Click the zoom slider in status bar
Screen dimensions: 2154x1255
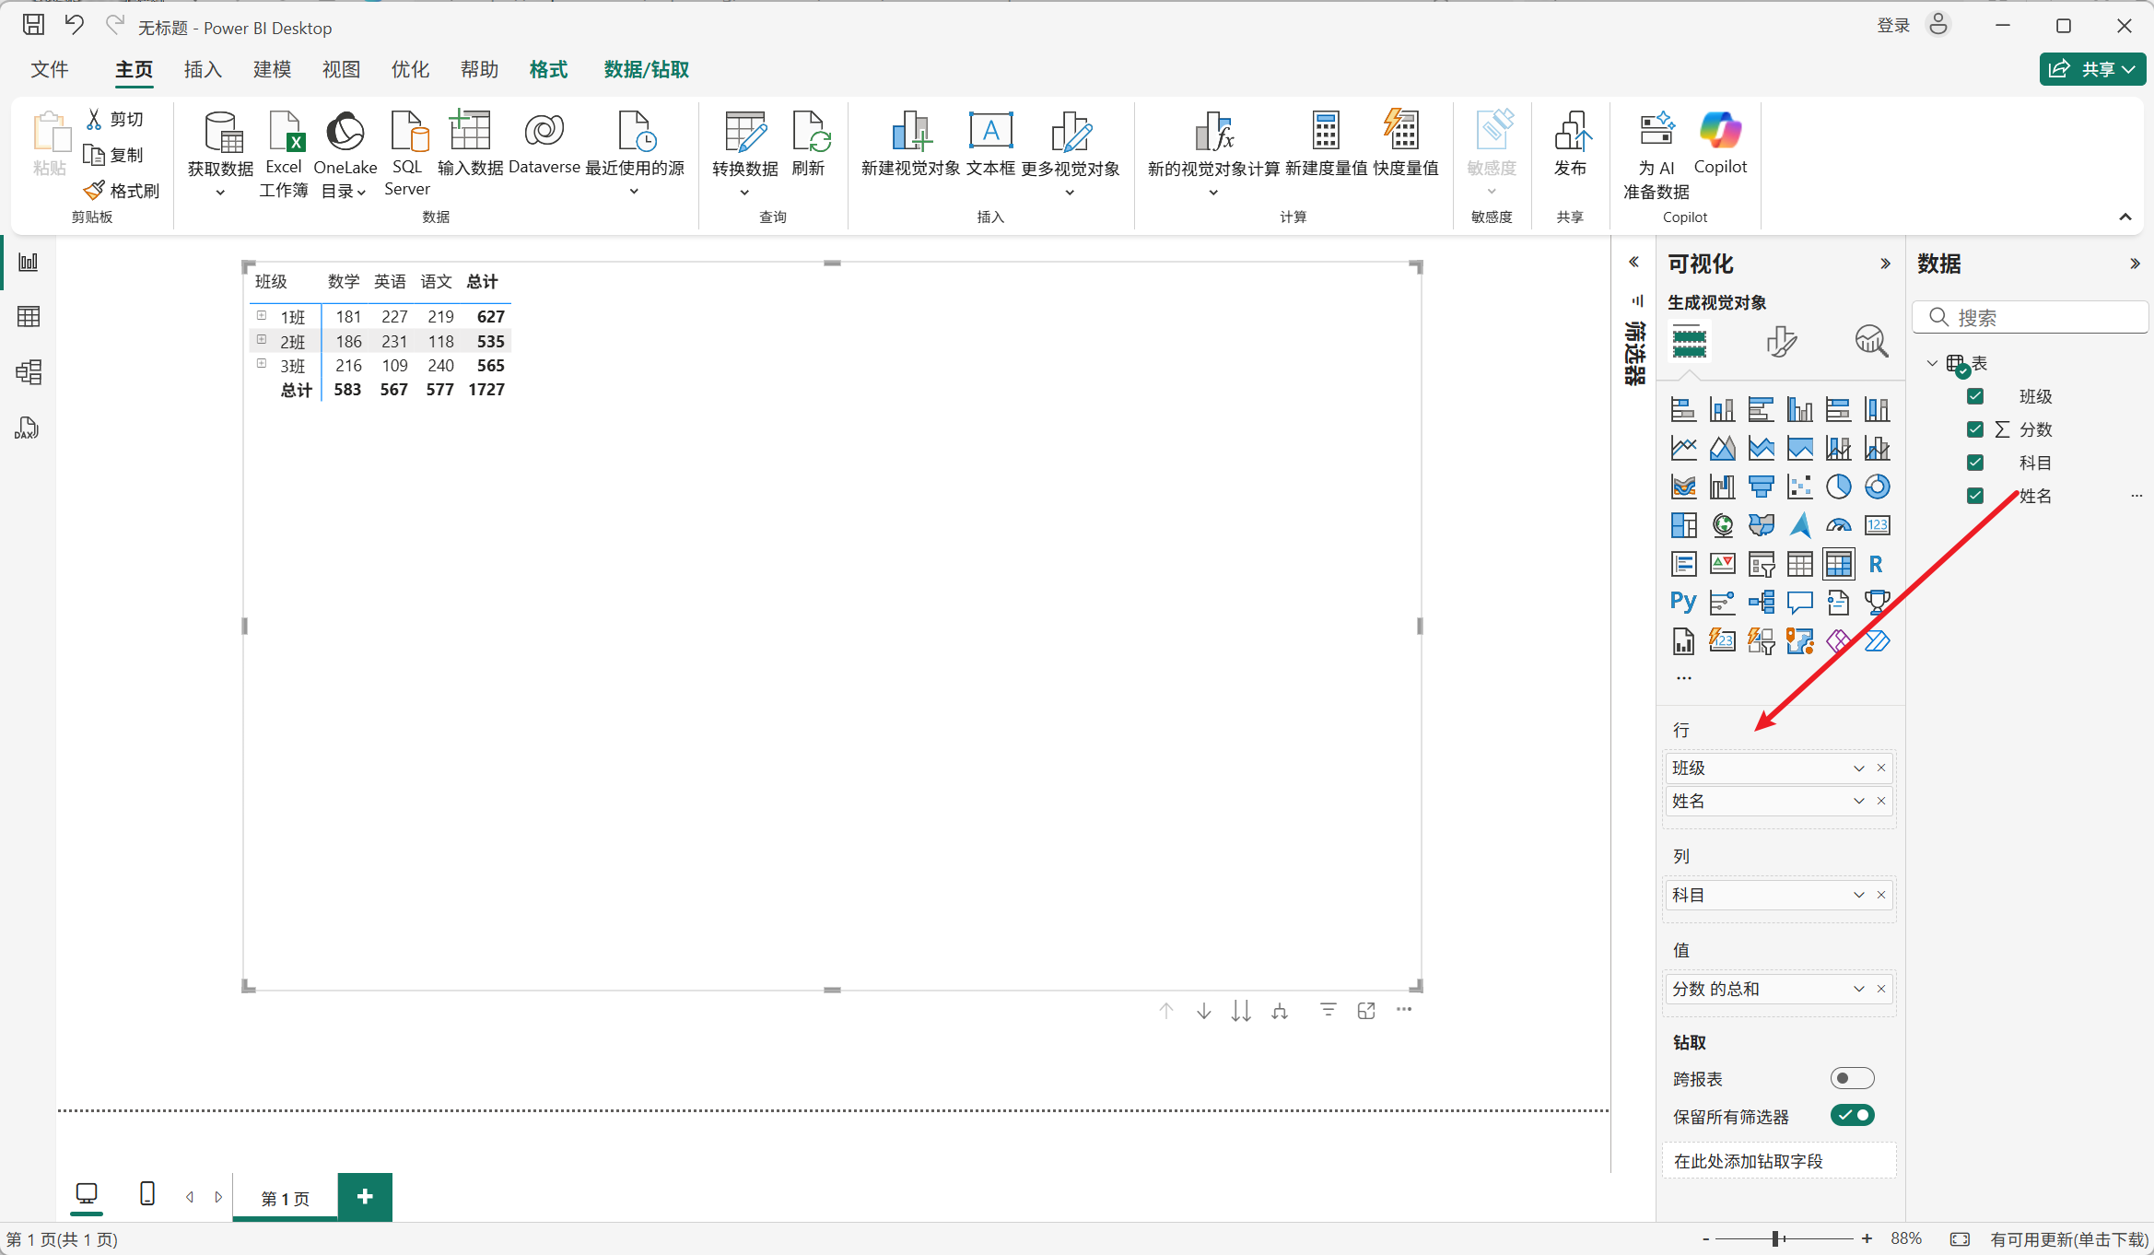tap(1775, 1239)
